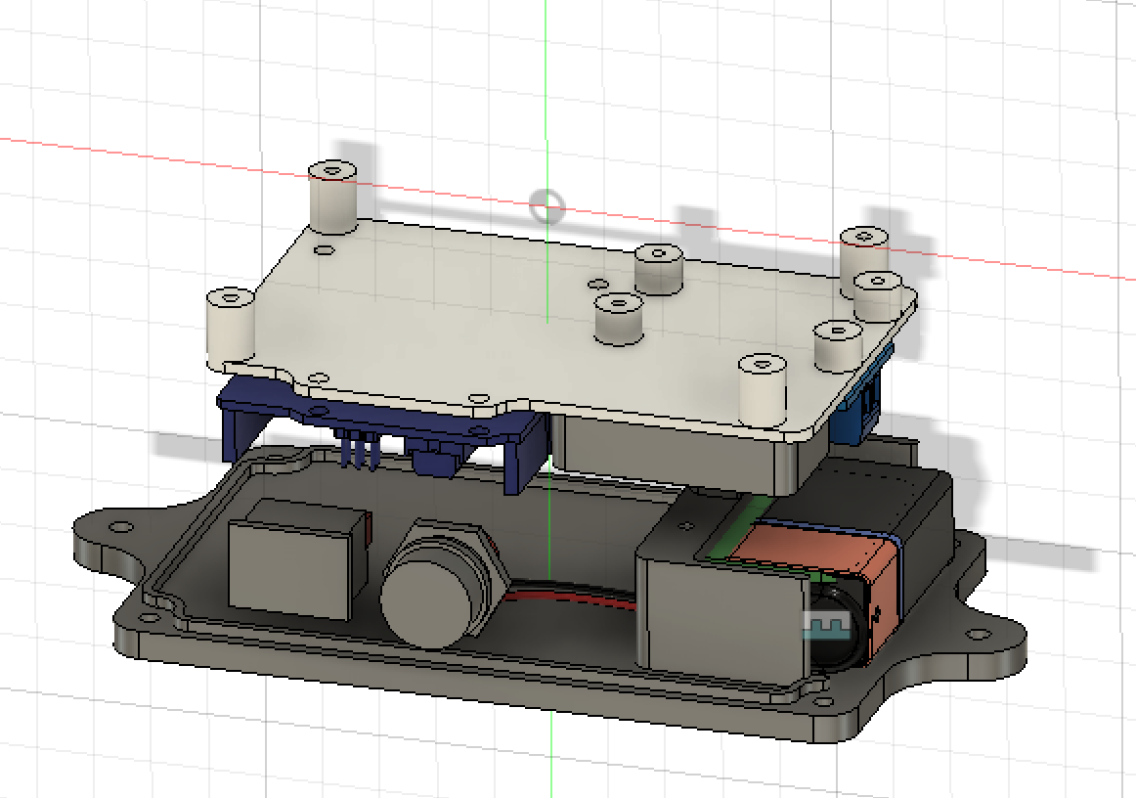The image size is (1136, 798).
Task: Click the right mounting ear hole of the enclosure base
Action: click(x=979, y=635)
